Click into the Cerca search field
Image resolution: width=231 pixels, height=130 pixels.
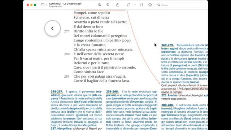click(x=181, y=5)
